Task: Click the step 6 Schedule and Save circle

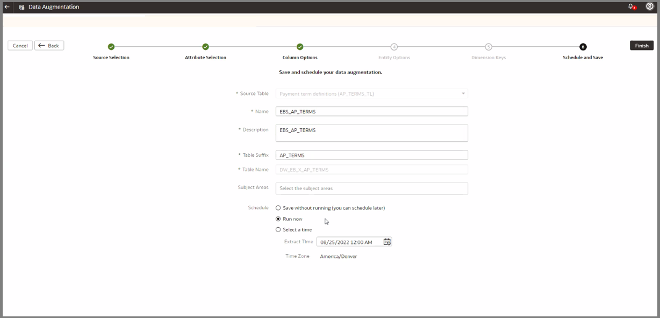Action: [x=583, y=47]
